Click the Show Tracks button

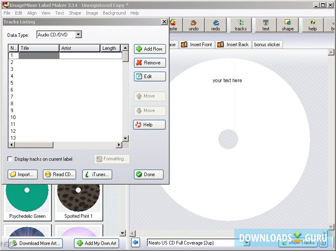pyautogui.click(x=298, y=242)
